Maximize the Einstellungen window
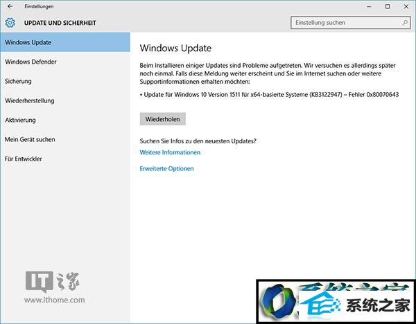Screen dimensions: 416x324 coord(388,7)
